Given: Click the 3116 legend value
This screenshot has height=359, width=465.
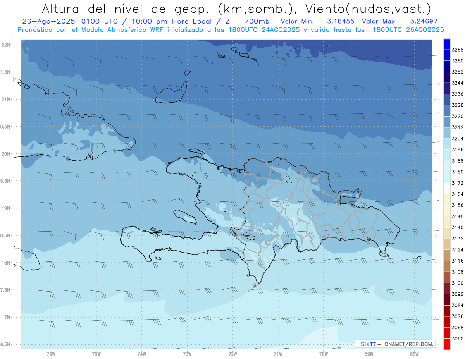Looking at the screenshot, I should point(458,261).
